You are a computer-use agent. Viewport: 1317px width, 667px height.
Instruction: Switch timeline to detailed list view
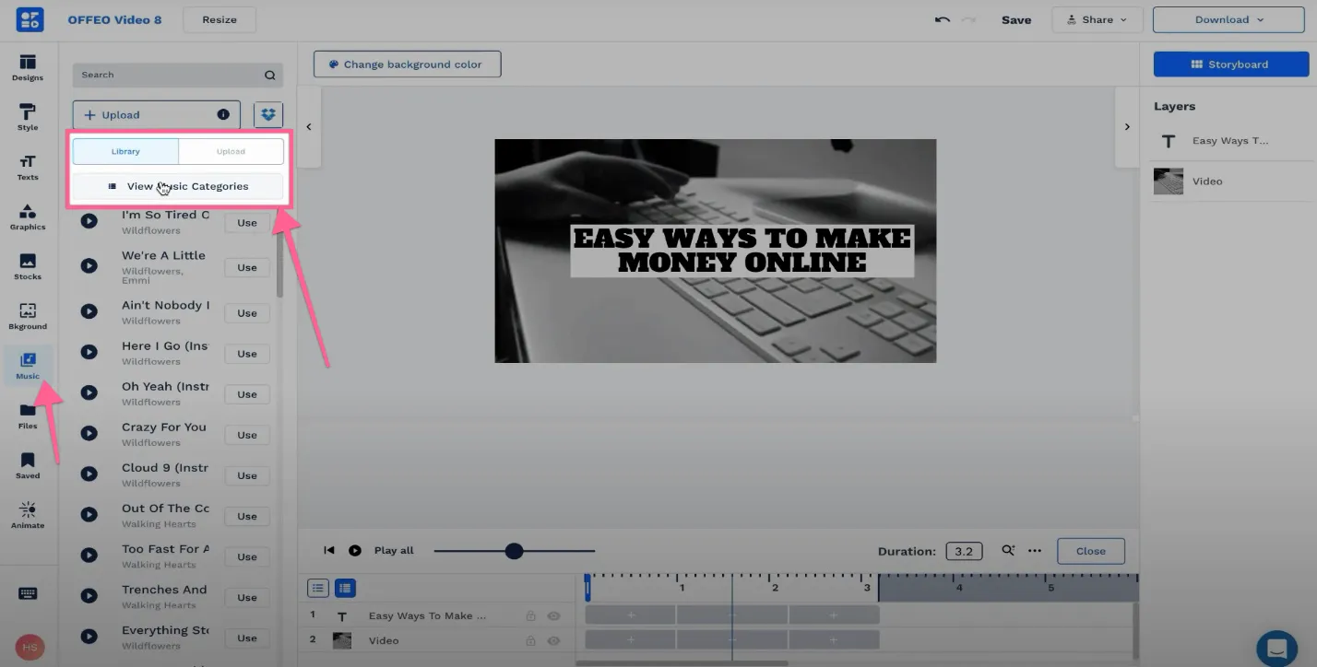pyautogui.click(x=345, y=588)
